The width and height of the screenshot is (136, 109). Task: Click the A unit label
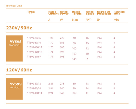pyautogui.click(x=49, y=20)
